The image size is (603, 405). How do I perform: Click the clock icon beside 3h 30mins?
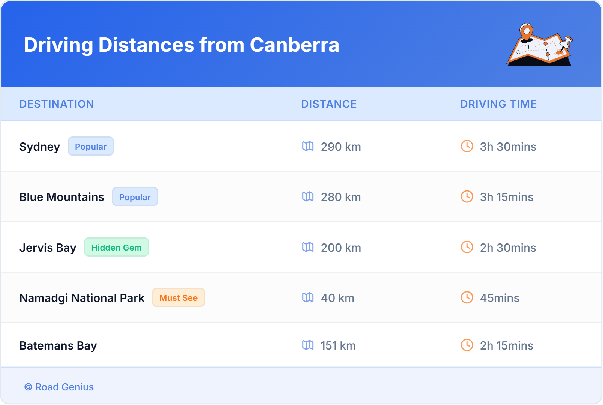click(466, 146)
